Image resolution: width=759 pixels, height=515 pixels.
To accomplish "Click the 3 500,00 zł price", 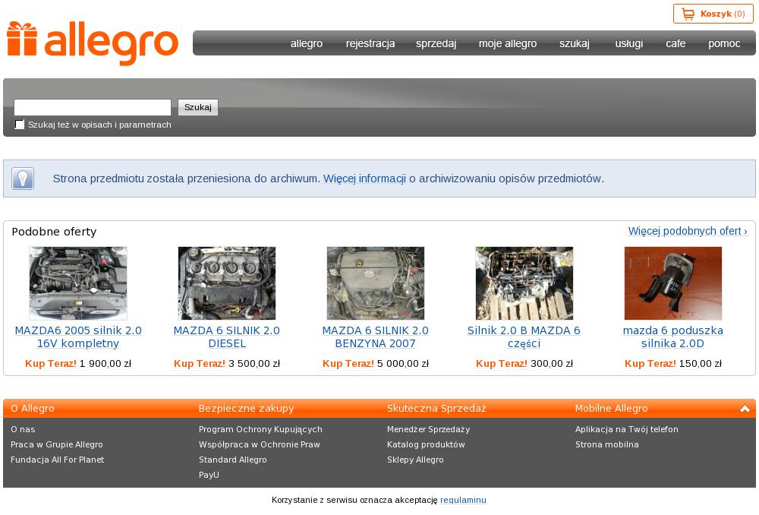I will 254,364.
